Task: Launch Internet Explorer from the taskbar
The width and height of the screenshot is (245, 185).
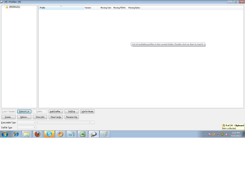Action: pos(16,134)
